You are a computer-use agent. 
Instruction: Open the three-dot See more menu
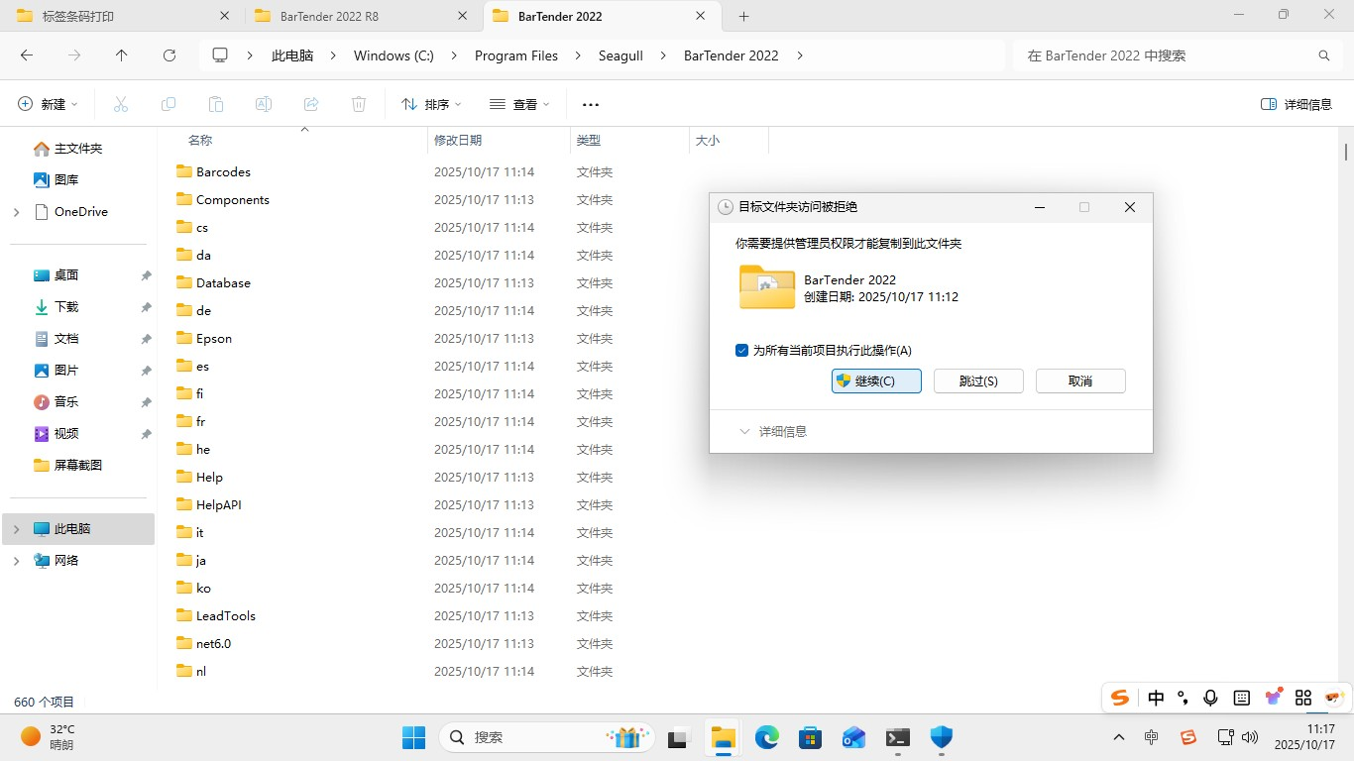[591, 104]
